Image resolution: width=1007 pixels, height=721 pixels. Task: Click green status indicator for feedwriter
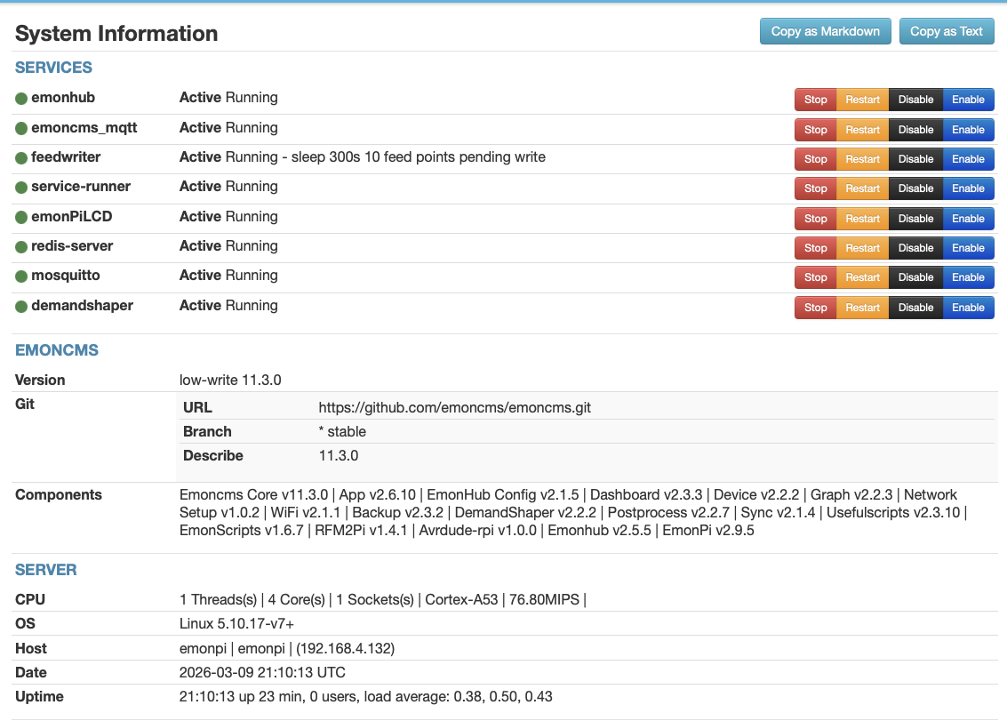click(21, 158)
